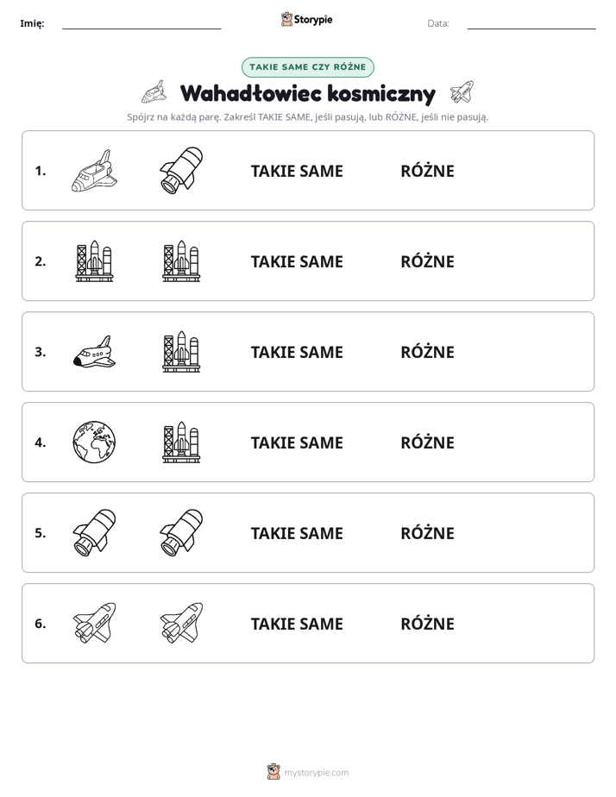Screen dimensions: 616x797
Task: Click the launch pad icon in row 4
Action: click(x=181, y=442)
